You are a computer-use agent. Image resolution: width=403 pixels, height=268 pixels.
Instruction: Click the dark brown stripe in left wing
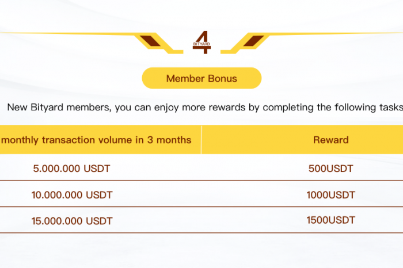point(150,41)
